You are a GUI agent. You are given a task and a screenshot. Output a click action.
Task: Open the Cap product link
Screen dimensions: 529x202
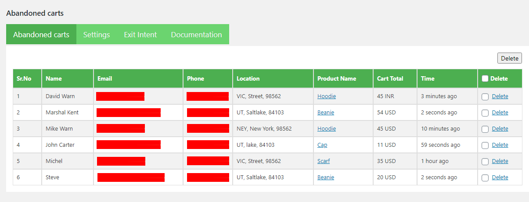click(x=322, y=145)
